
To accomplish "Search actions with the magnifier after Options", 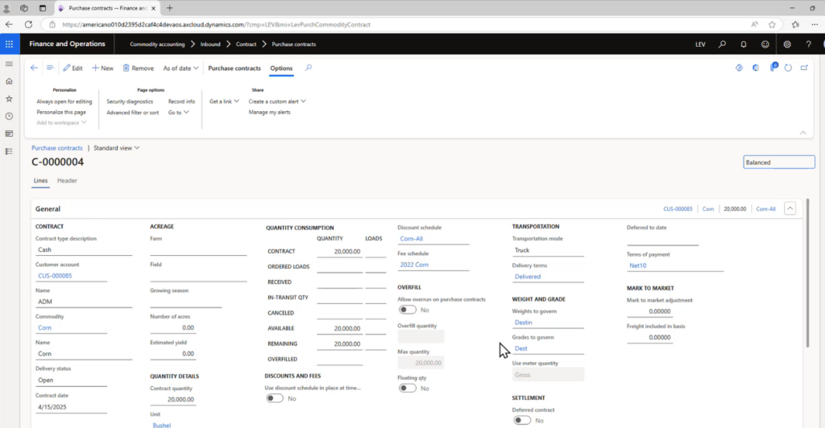I will tap(309, 68).
